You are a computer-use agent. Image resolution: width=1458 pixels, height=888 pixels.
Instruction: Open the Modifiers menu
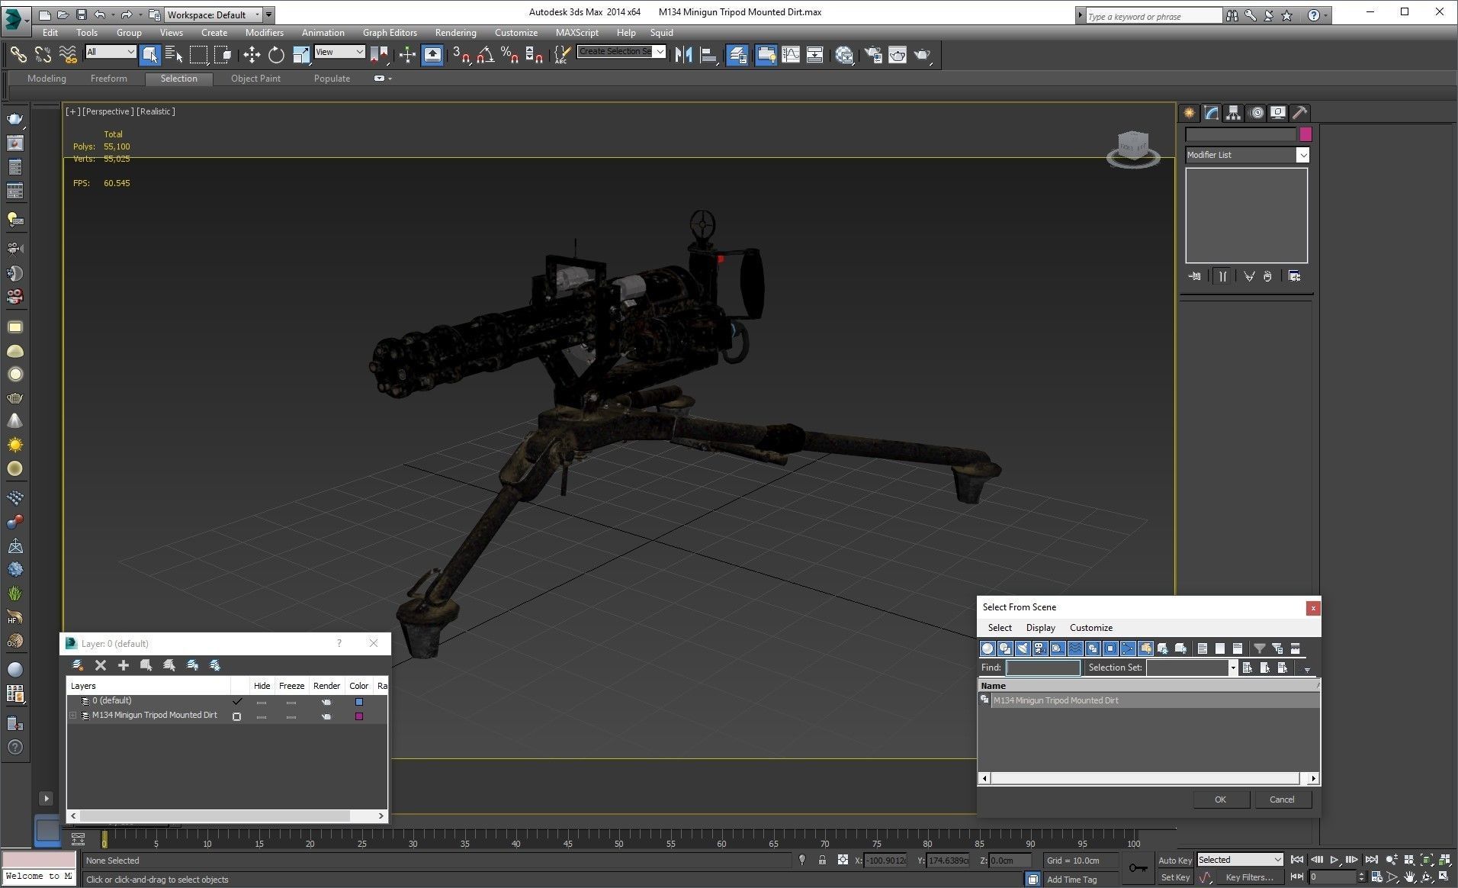coord(264,33)
